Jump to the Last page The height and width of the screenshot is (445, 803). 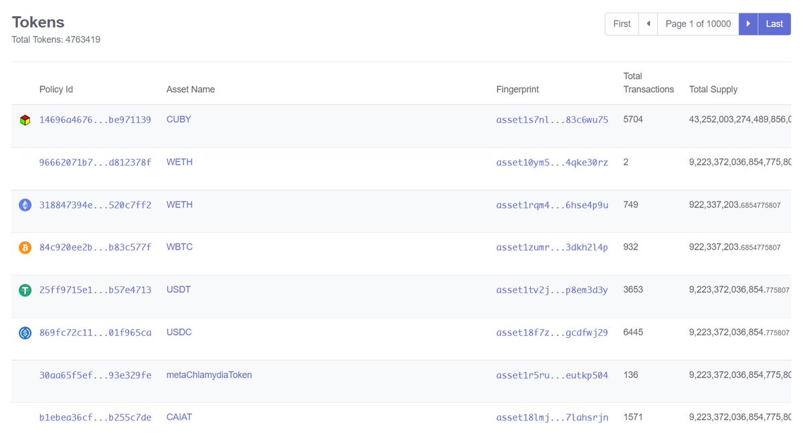tap(774, 24)
